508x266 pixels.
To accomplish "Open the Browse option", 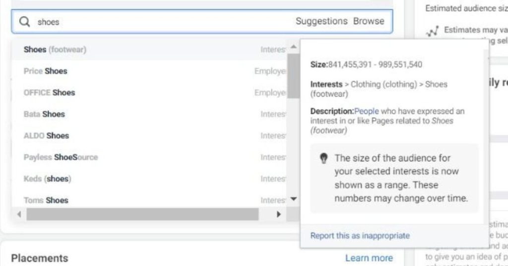I will click(369, 21).
